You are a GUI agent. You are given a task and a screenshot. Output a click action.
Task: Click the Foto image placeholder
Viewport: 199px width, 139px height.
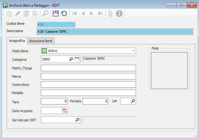point(169,70)
